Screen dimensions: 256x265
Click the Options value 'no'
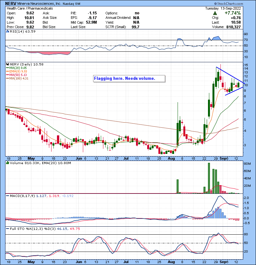(137, 13)
